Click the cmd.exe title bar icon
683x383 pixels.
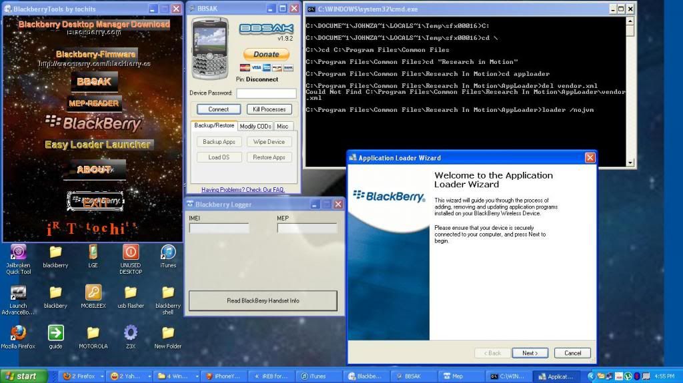[x=311, y=9]
